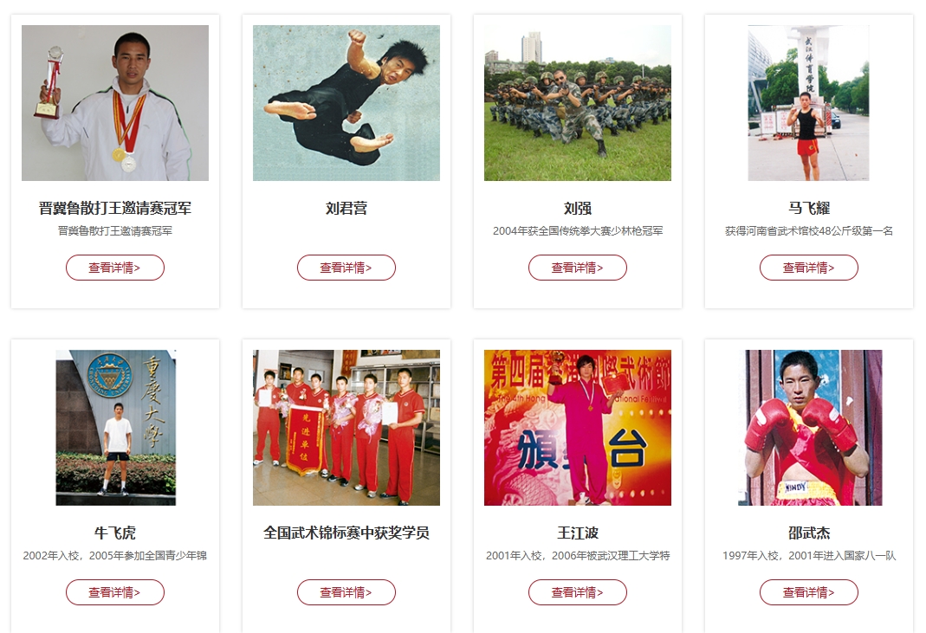Open the soldiers with rifles photo

[x=578, y=103]
